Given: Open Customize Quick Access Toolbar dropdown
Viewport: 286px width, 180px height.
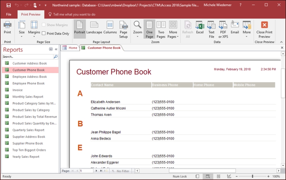Looking at the screenshot, I should coord(45,5).
